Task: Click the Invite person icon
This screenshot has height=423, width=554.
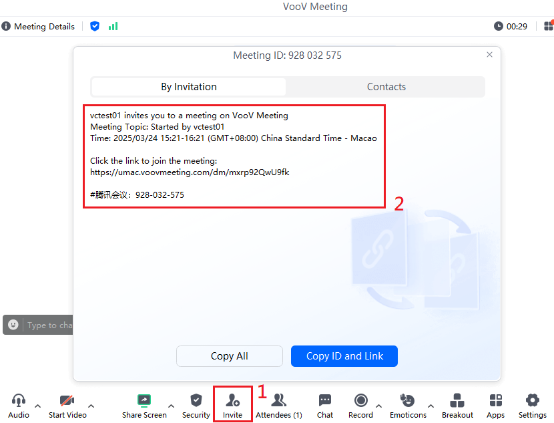Action: coord(232,401)
